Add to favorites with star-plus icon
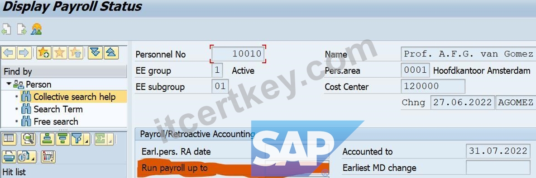 (44, 53)
